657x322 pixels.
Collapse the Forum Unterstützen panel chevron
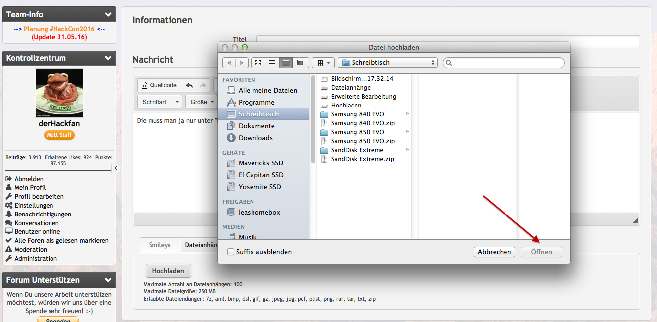pos(108,280)
